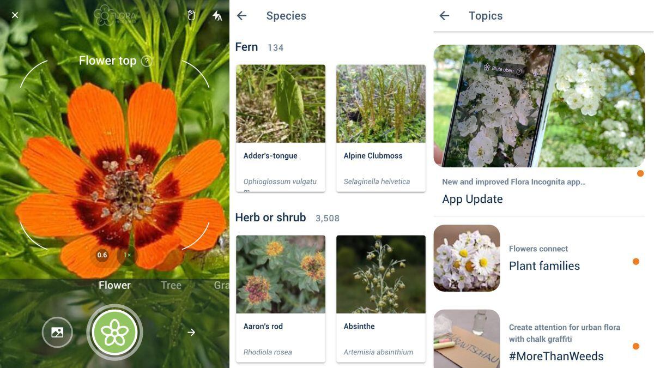Capture photo with the green flower shutter button
Viewport: 654px width, 368px height.
114,332
